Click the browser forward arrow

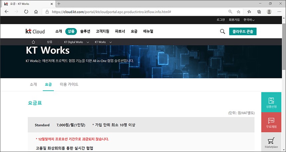pos(16,12)
